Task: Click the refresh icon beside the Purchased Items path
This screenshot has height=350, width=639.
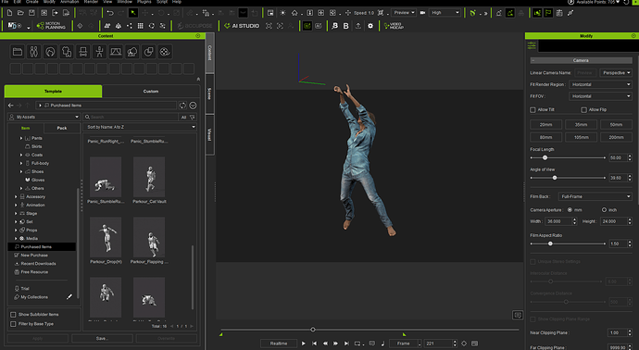Action: (182, 106)
